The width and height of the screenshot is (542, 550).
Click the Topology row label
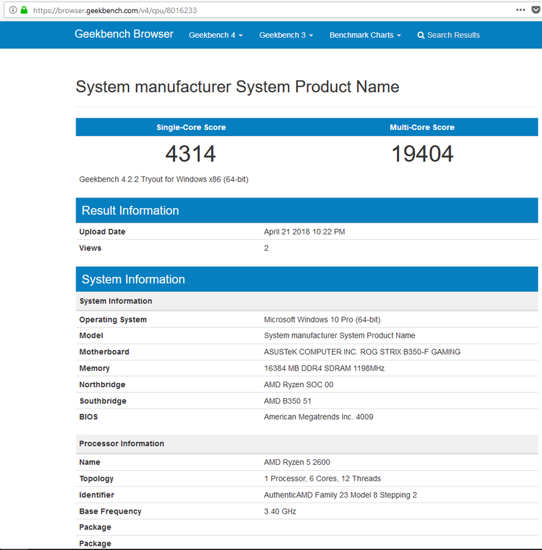coord(96,478)
